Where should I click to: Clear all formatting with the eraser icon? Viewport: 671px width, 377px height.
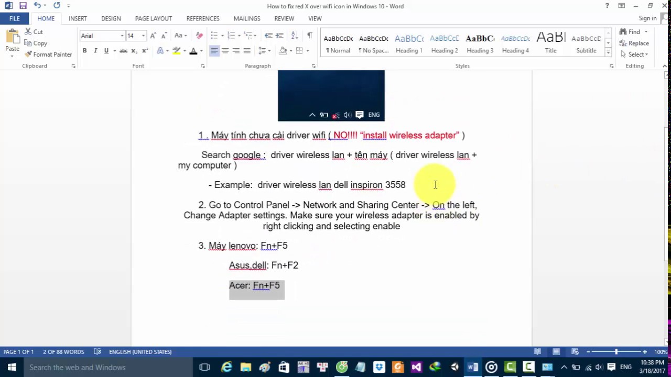pos(199,36)
